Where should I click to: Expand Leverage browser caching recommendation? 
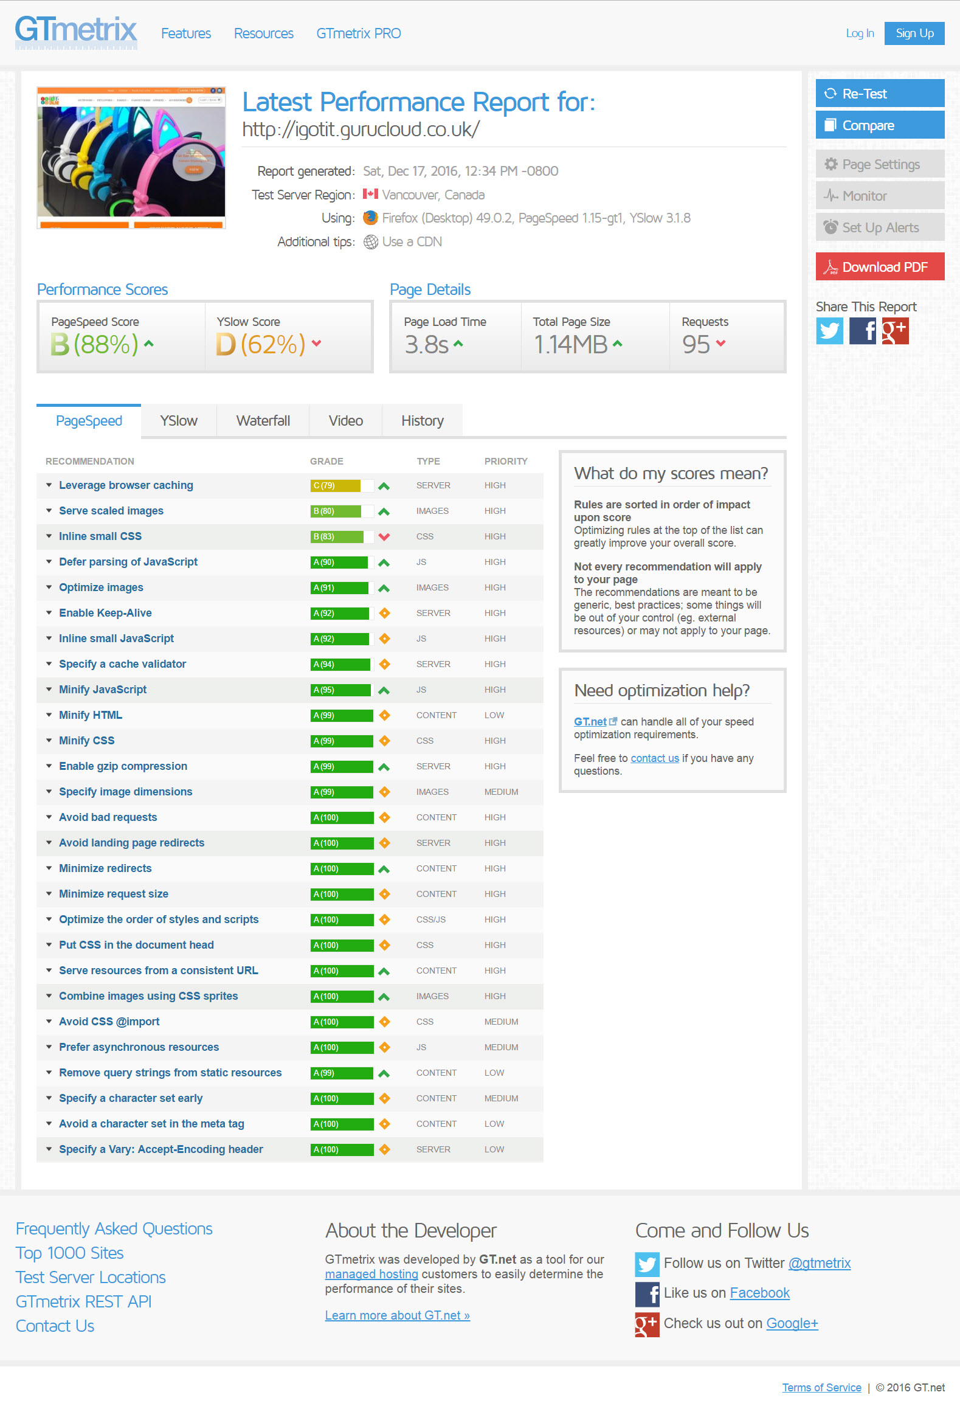click(290, 485)
